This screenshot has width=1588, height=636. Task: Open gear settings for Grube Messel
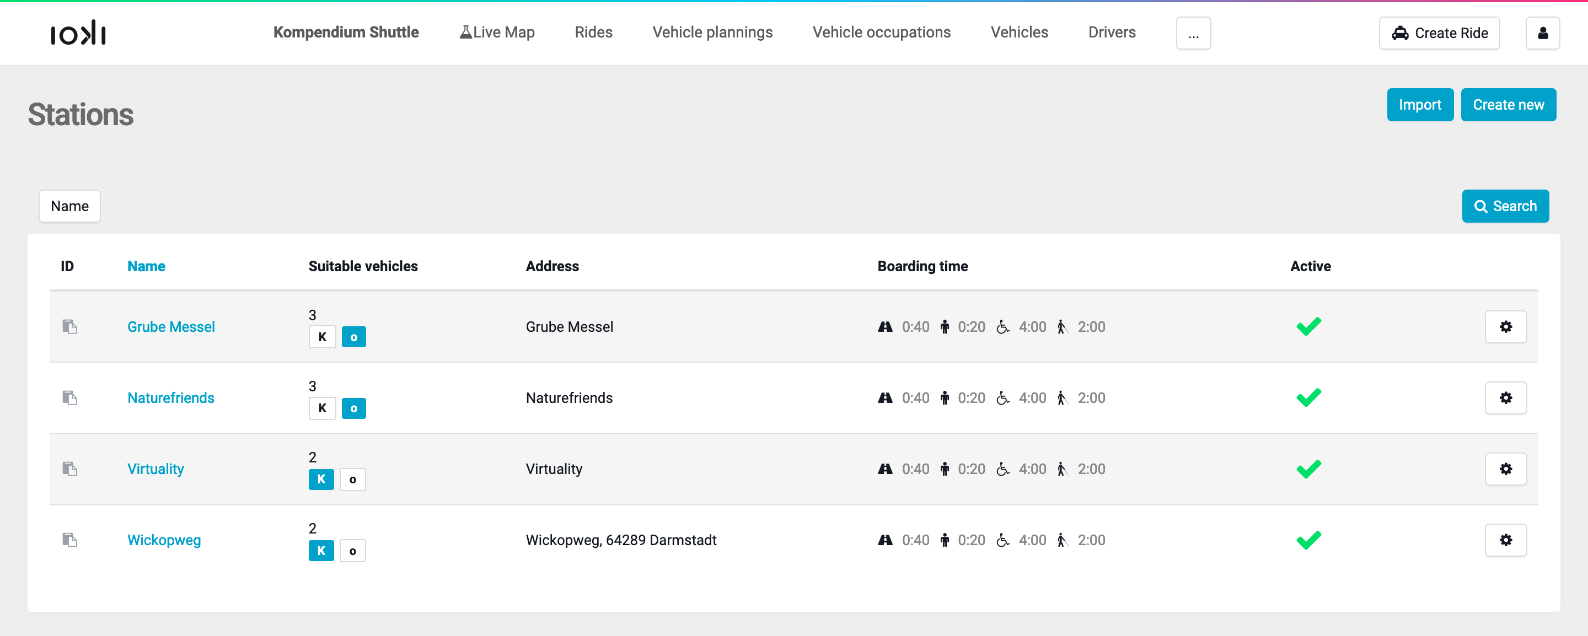(x=1505, y=327)
